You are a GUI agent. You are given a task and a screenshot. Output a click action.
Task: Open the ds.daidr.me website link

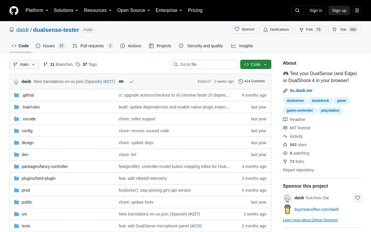(x=301, y=91)
